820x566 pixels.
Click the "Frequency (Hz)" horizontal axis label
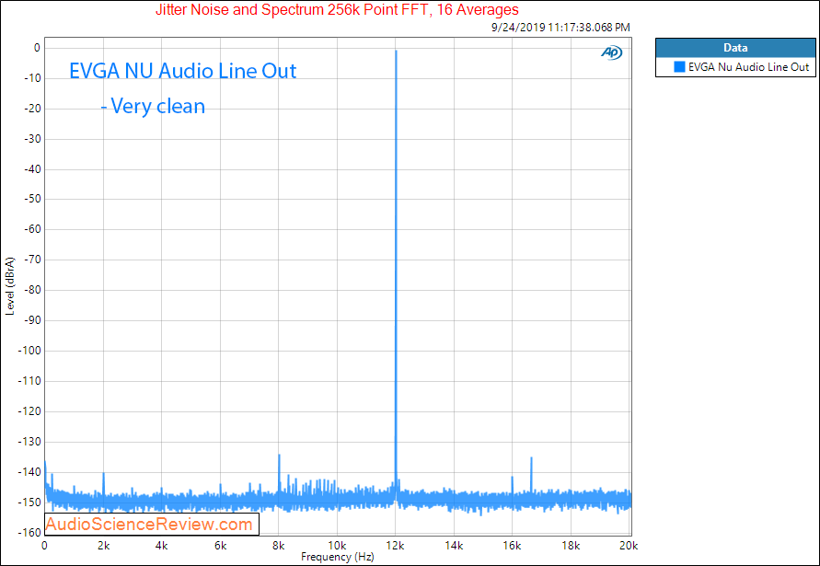pos(338,557)
